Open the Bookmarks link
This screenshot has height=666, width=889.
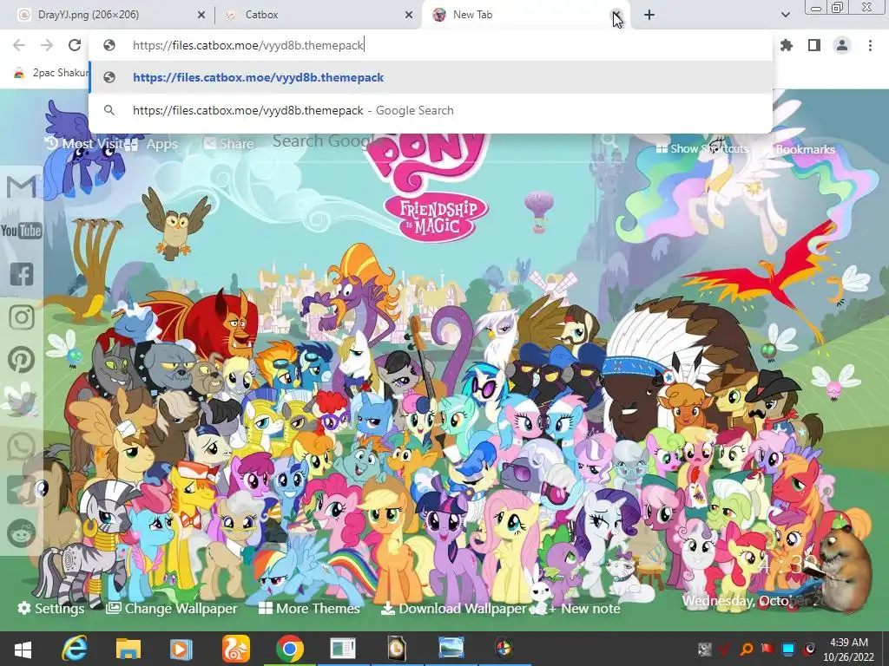799,149
